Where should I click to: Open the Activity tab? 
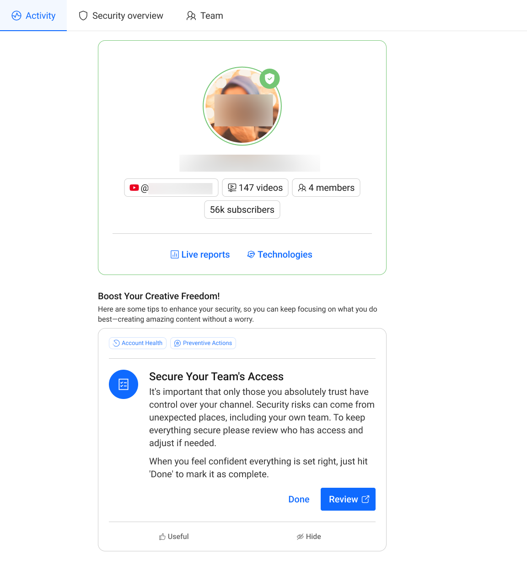pos(33,16)
